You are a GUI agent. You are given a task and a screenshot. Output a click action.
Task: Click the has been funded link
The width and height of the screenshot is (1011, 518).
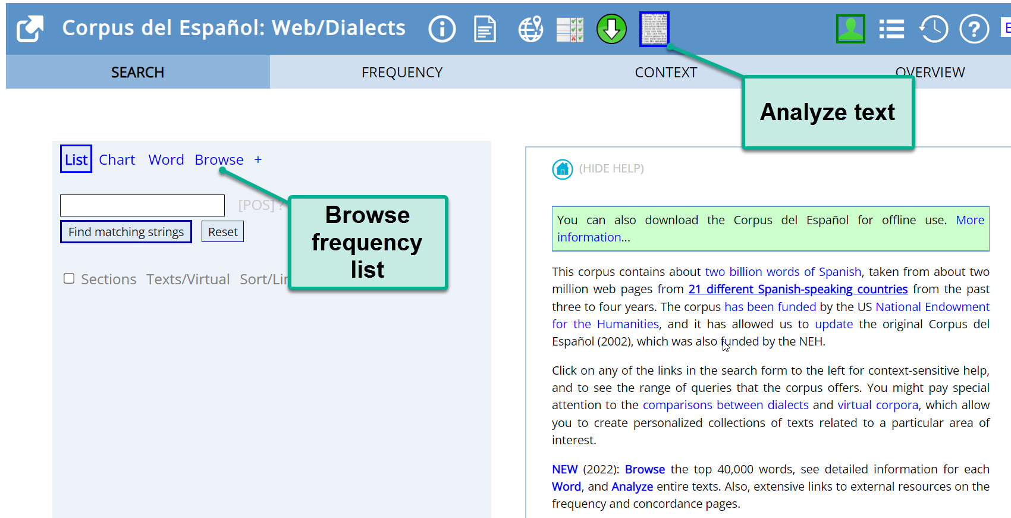[770, 307]
